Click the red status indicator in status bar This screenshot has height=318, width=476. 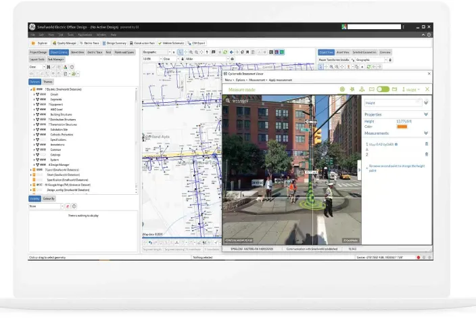click(419, 258)
